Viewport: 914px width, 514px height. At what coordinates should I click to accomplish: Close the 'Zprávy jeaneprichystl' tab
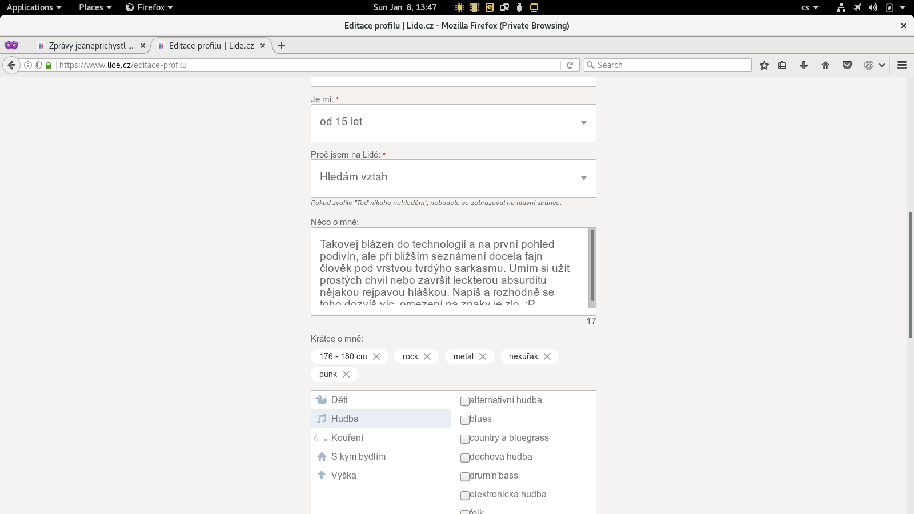pyautogui.click(x=143, y=46)
